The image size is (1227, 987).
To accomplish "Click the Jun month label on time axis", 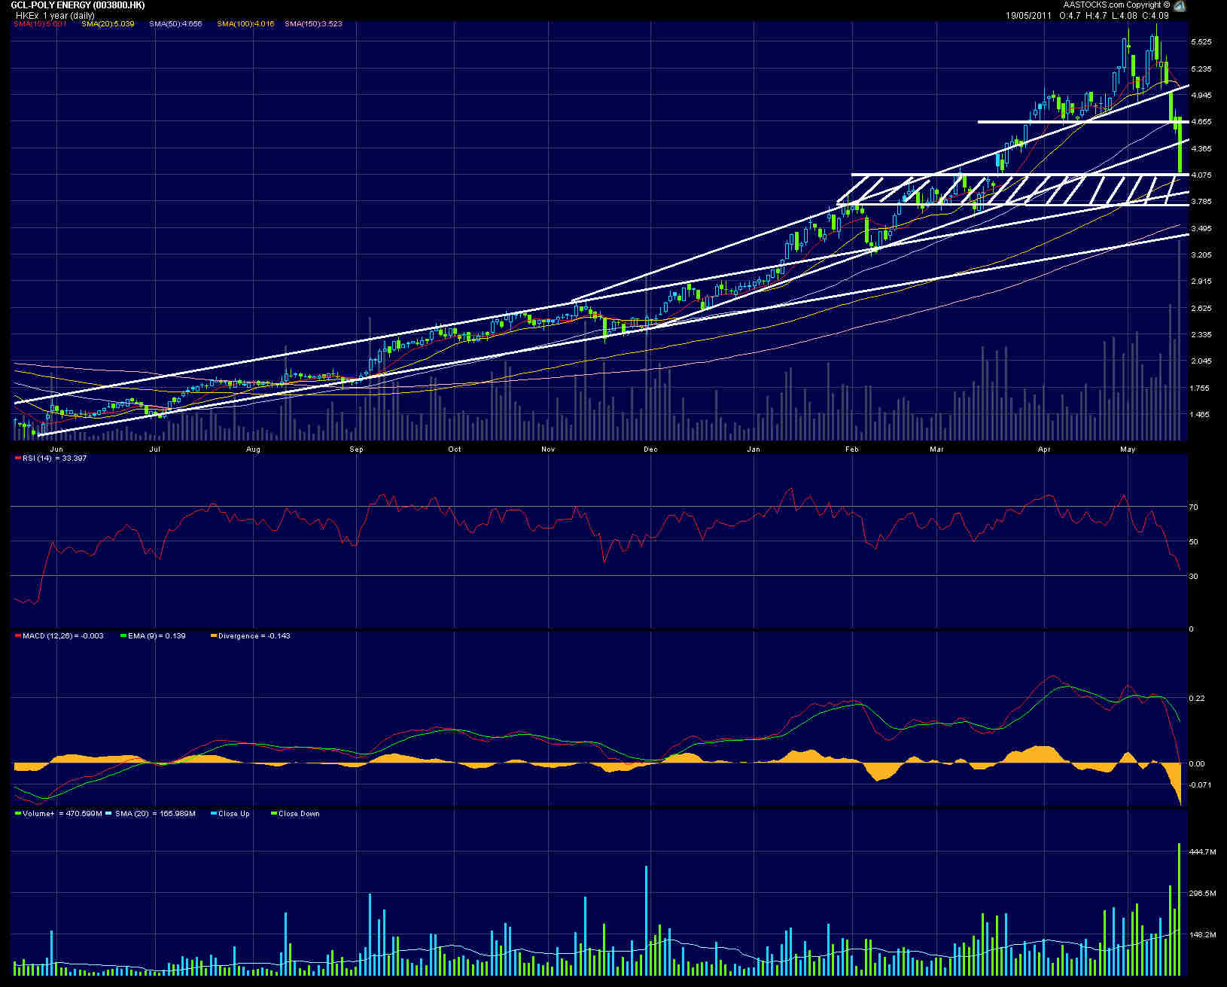I will click(x=56, y=449).
